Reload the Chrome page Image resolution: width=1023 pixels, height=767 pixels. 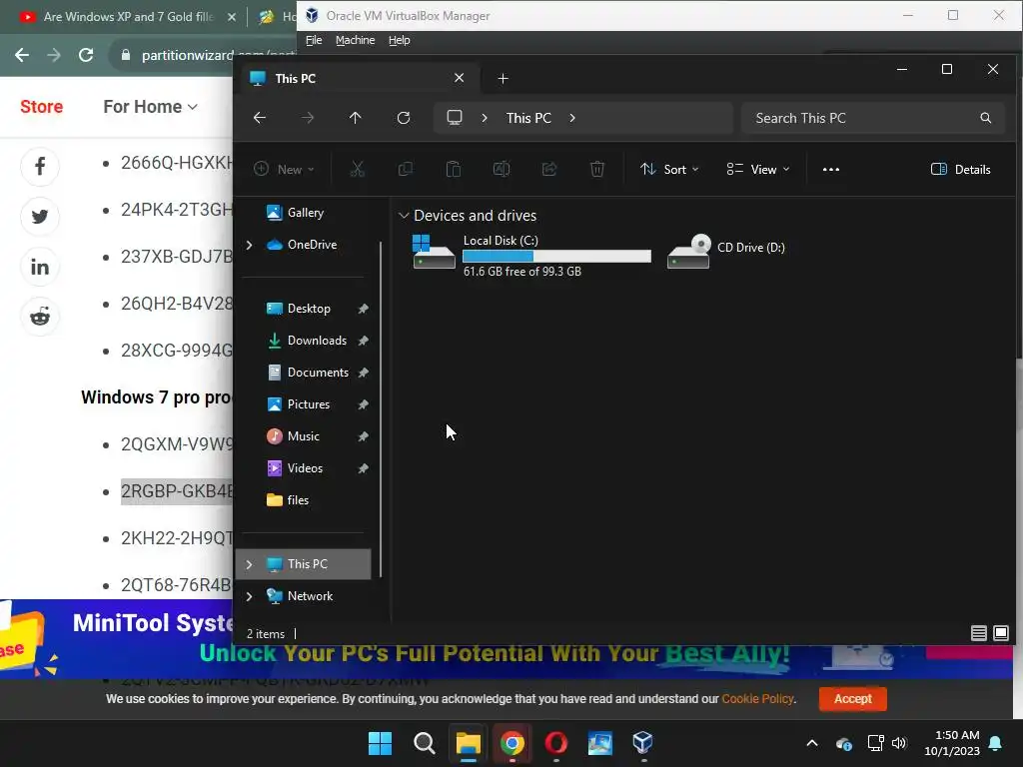(86, 56)
